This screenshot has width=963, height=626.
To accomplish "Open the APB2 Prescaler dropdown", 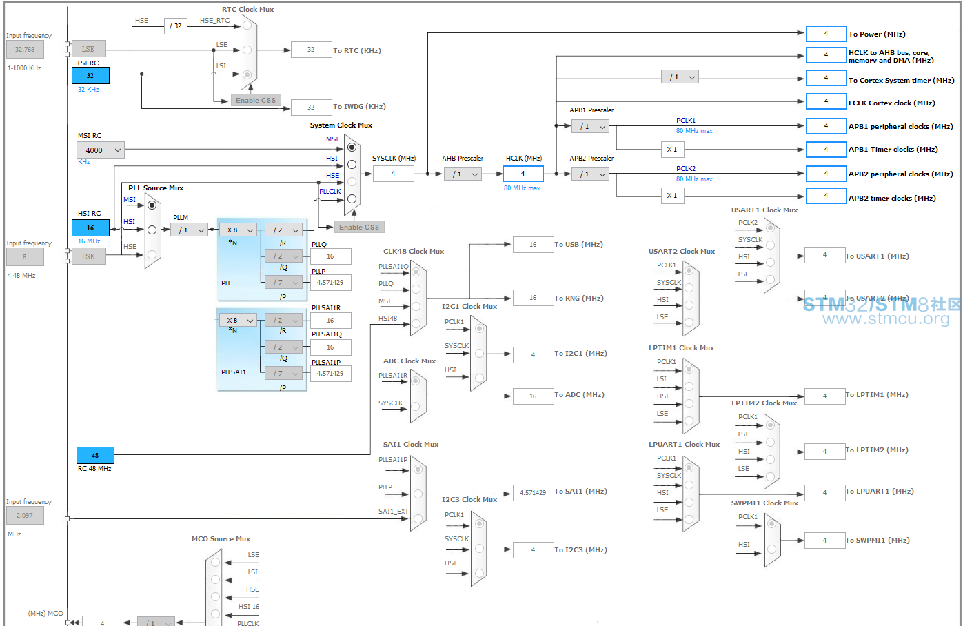I will (591, 174).
